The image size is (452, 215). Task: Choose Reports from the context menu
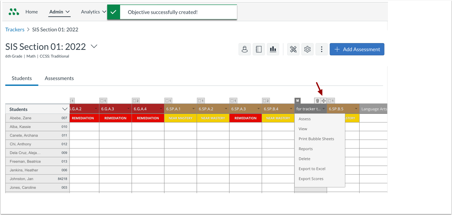tap(320, 149)
